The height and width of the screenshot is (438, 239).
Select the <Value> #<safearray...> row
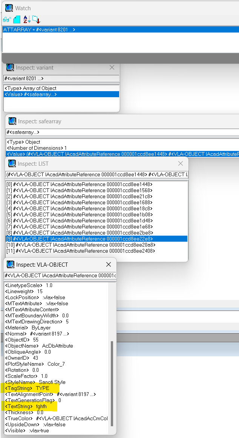[x=61, y=95]
